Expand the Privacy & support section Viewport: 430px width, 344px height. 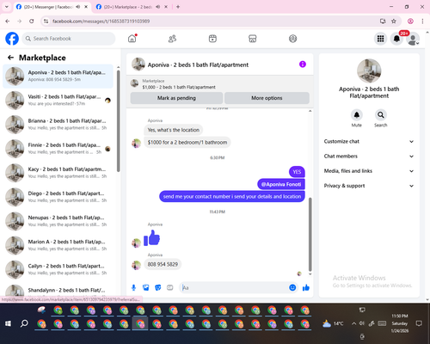(369, 186)
